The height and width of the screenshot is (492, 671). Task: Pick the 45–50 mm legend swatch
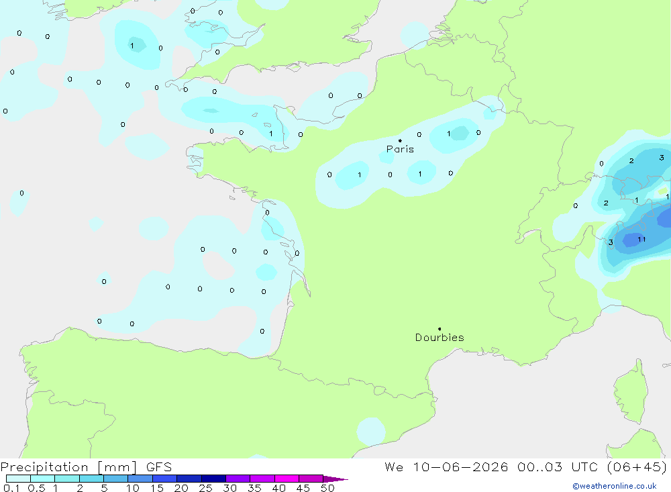coord(311,479)
